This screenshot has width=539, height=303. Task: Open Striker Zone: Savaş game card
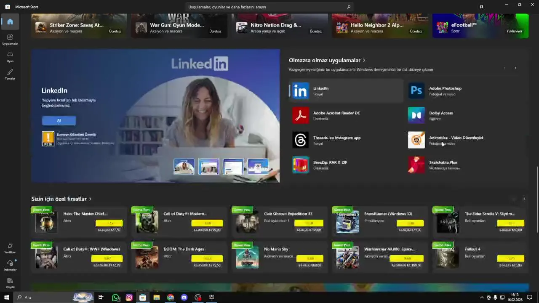(79, 26)
